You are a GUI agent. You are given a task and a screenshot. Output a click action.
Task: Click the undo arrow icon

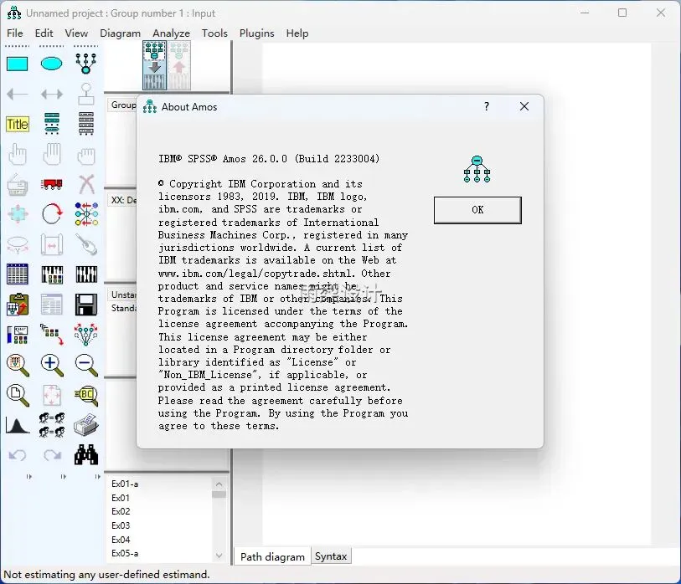tap(18, 456)
